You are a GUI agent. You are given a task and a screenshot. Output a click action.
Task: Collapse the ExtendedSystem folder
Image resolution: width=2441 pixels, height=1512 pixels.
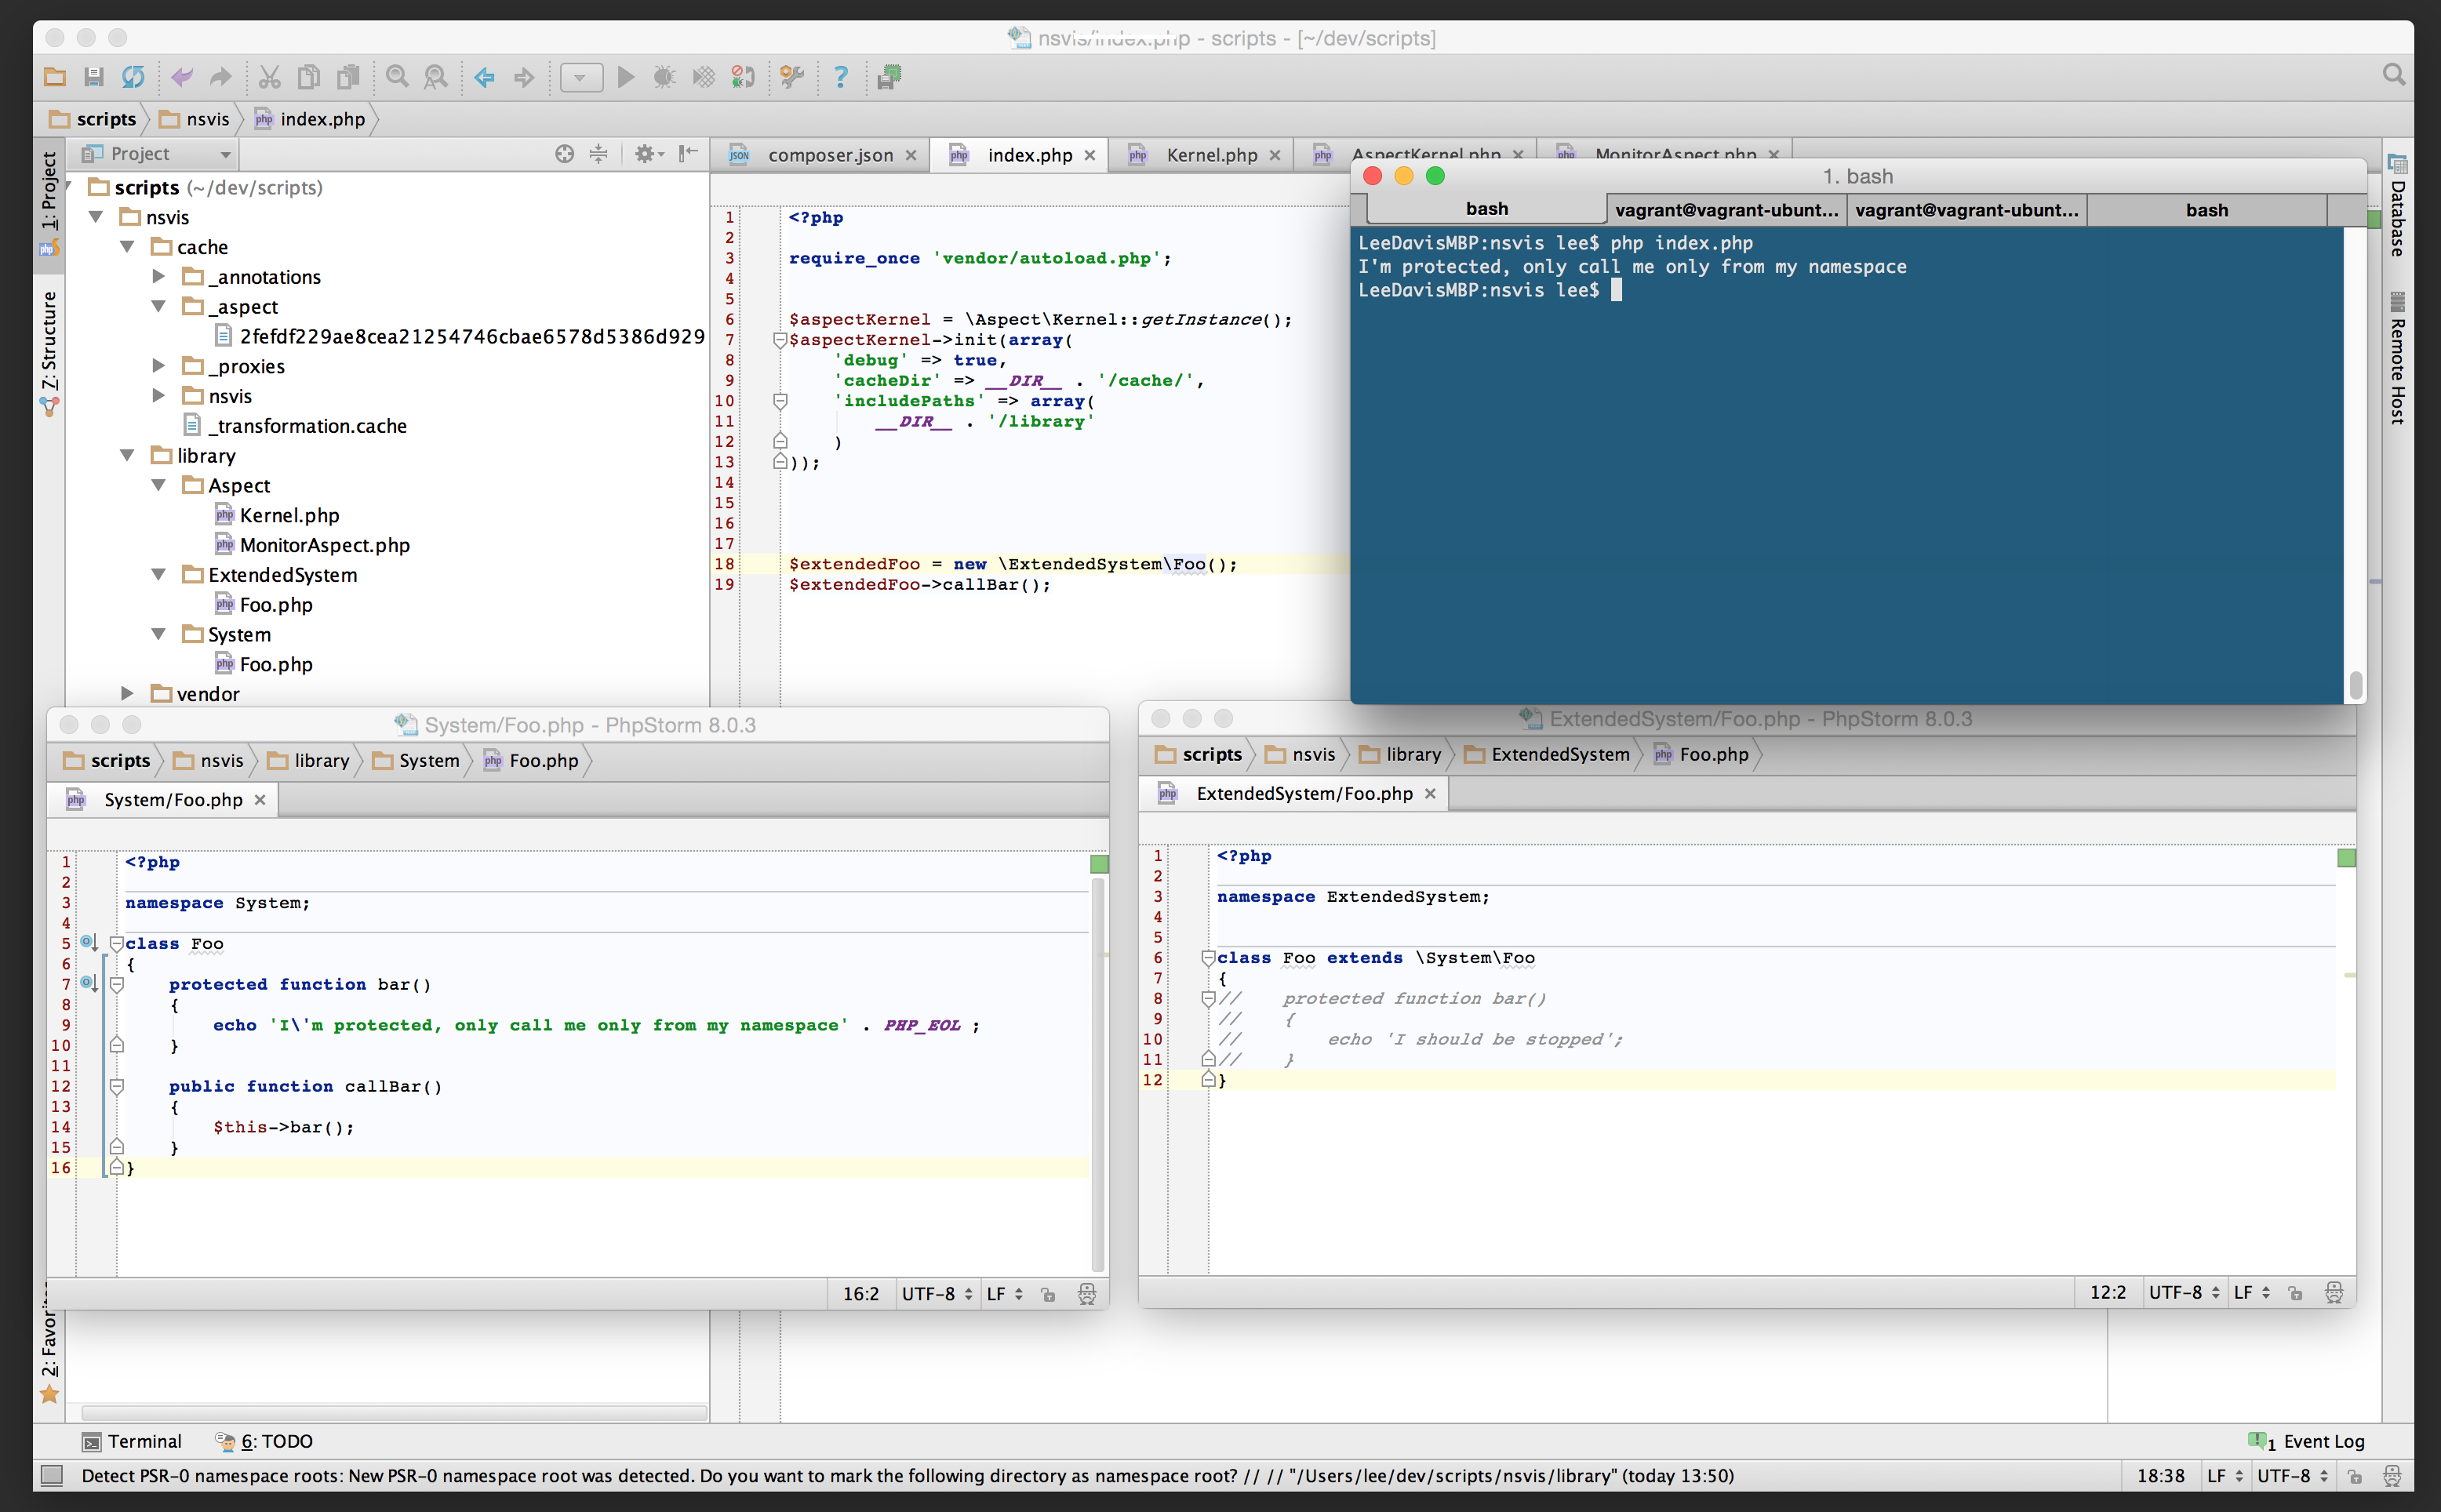coord(158,574)
